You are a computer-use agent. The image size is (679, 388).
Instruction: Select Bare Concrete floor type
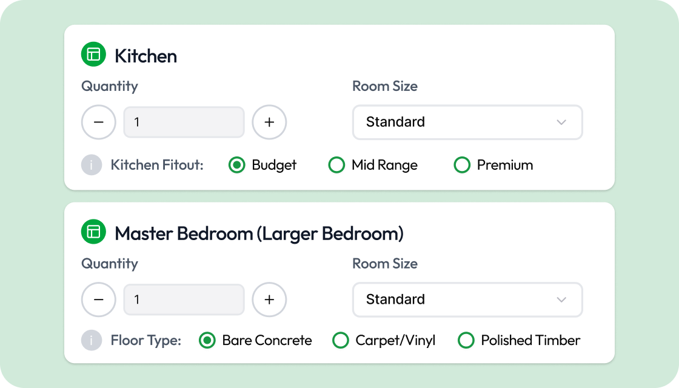point(207,341)
